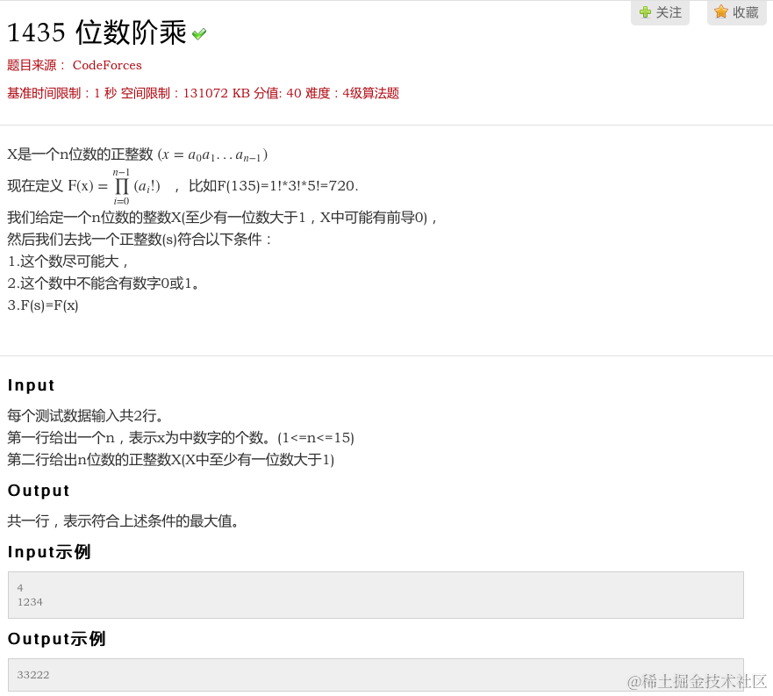Click the line starting with 第一行给出一个n
Image resolution: width=773 pixels, height=696 pixels.
pyautogui.click(x=181, y=438)
